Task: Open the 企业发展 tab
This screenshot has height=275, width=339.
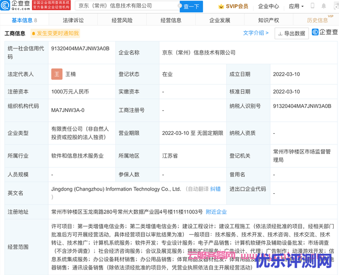Action: coord(220,20)
